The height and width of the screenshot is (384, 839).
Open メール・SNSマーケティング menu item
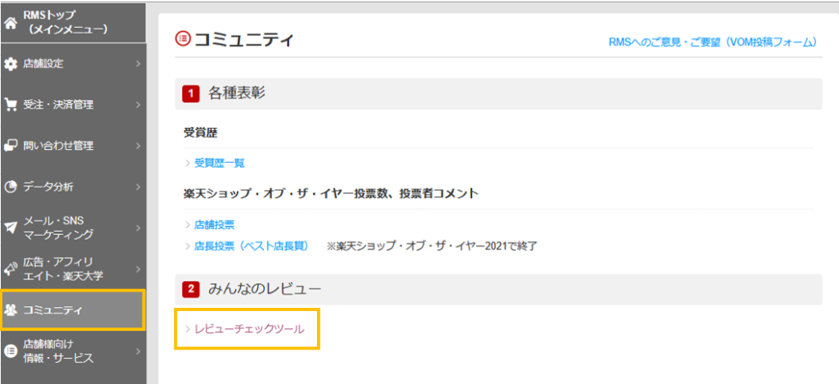click(73, 228)
